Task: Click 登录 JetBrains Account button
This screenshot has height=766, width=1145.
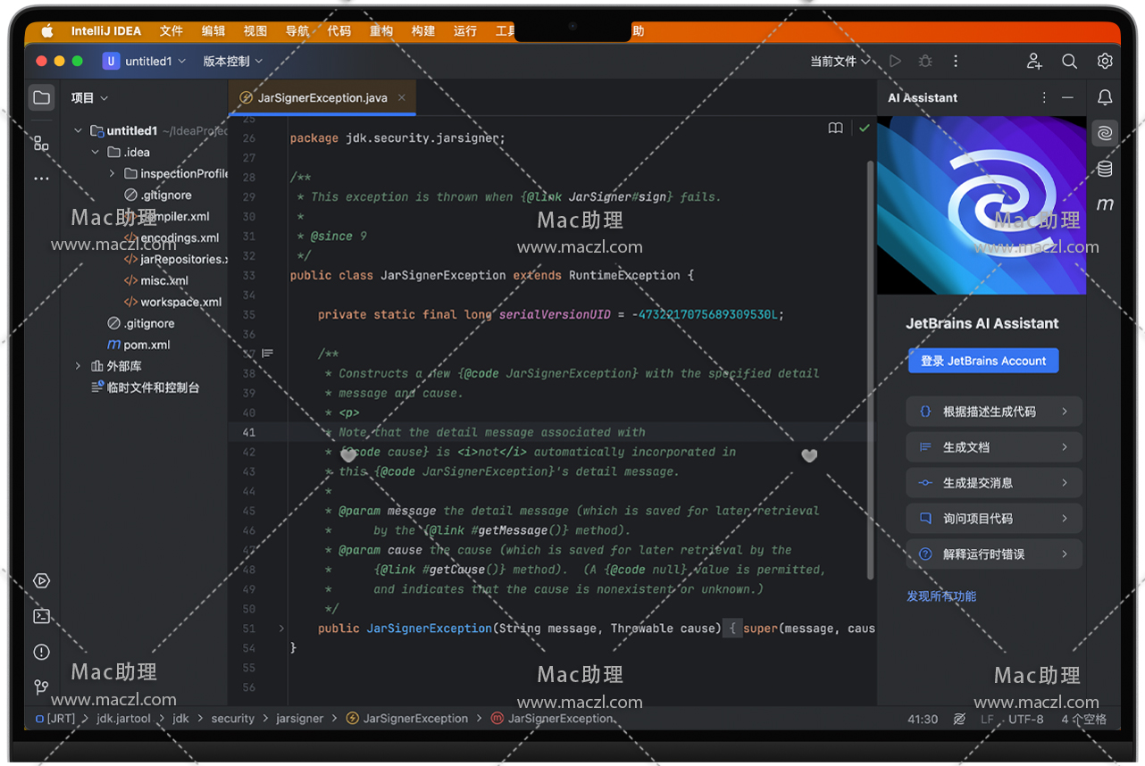Action: (983, 361)
